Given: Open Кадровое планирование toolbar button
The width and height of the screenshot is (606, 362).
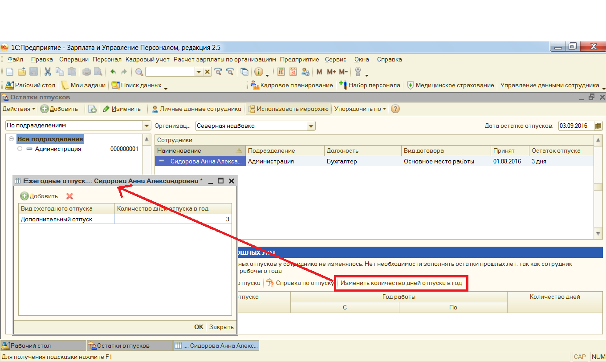Looking at the screenshot, I should 292,85.
